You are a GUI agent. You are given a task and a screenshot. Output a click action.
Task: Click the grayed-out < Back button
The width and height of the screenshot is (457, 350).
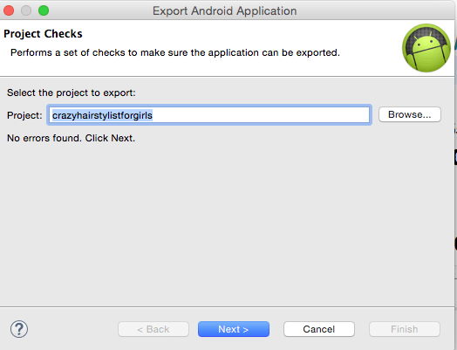tap(153, 329)
